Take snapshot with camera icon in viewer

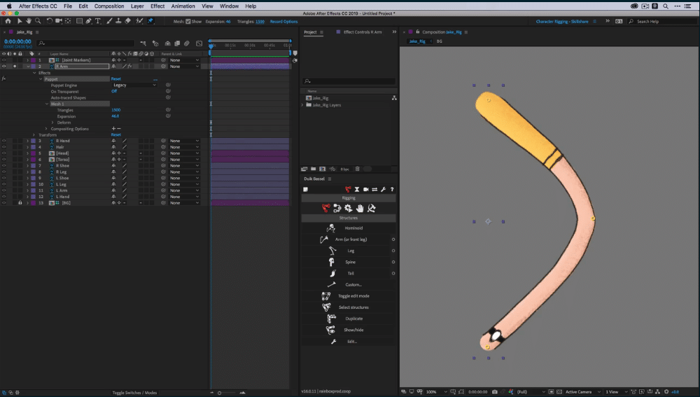[495, 391]
